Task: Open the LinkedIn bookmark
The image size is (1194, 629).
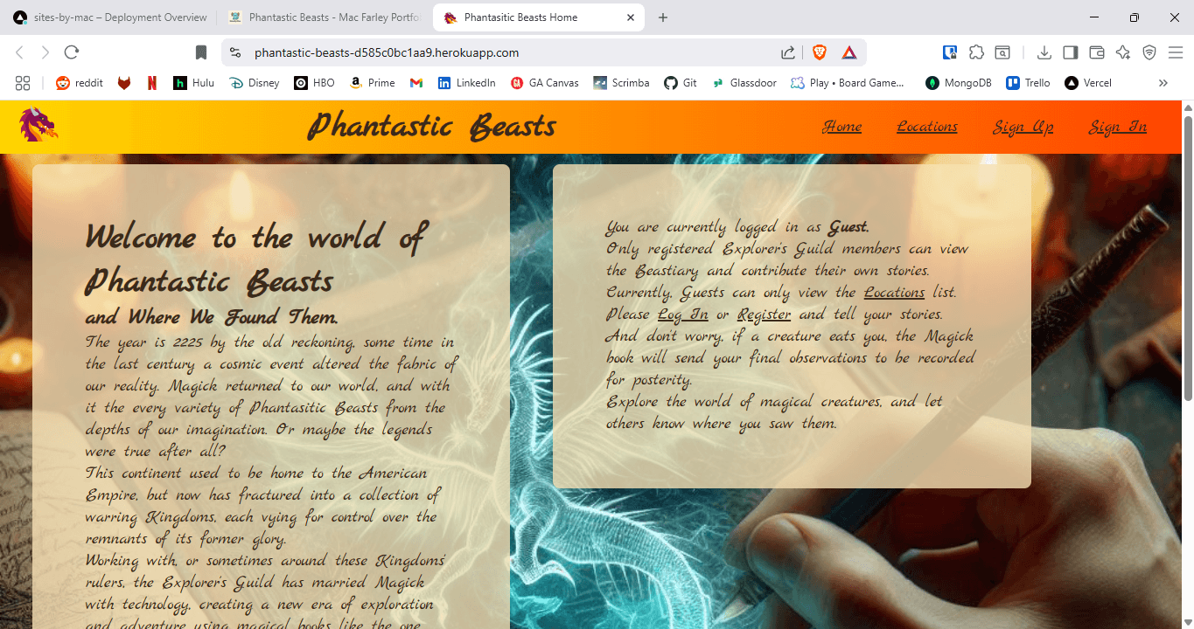Action: click(x=466, y=83)
